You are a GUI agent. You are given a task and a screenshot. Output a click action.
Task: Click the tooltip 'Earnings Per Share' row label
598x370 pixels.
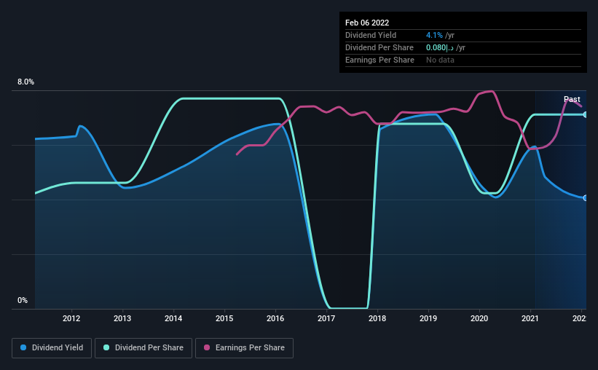pos(379,60)
